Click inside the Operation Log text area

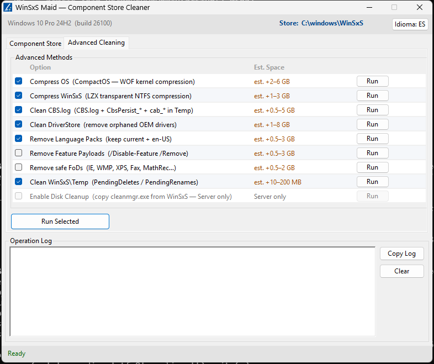[x=193, y=292]
